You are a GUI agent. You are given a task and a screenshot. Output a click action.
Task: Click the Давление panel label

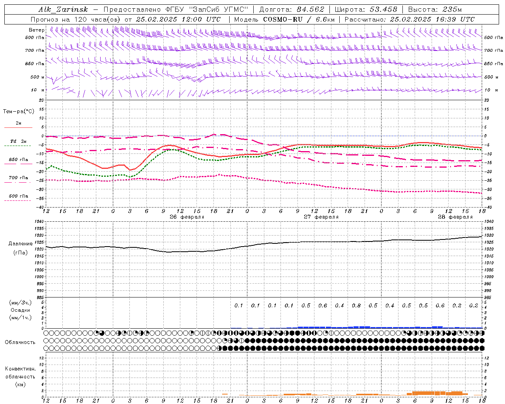[x=21, y=244]
